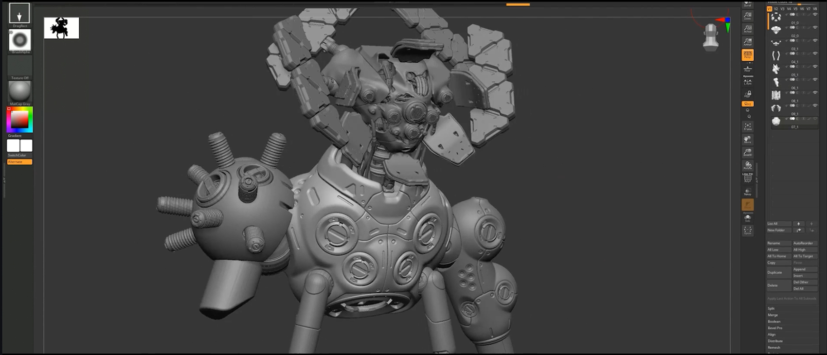
Task: Select the Move view icon
Action: (748, 140)
